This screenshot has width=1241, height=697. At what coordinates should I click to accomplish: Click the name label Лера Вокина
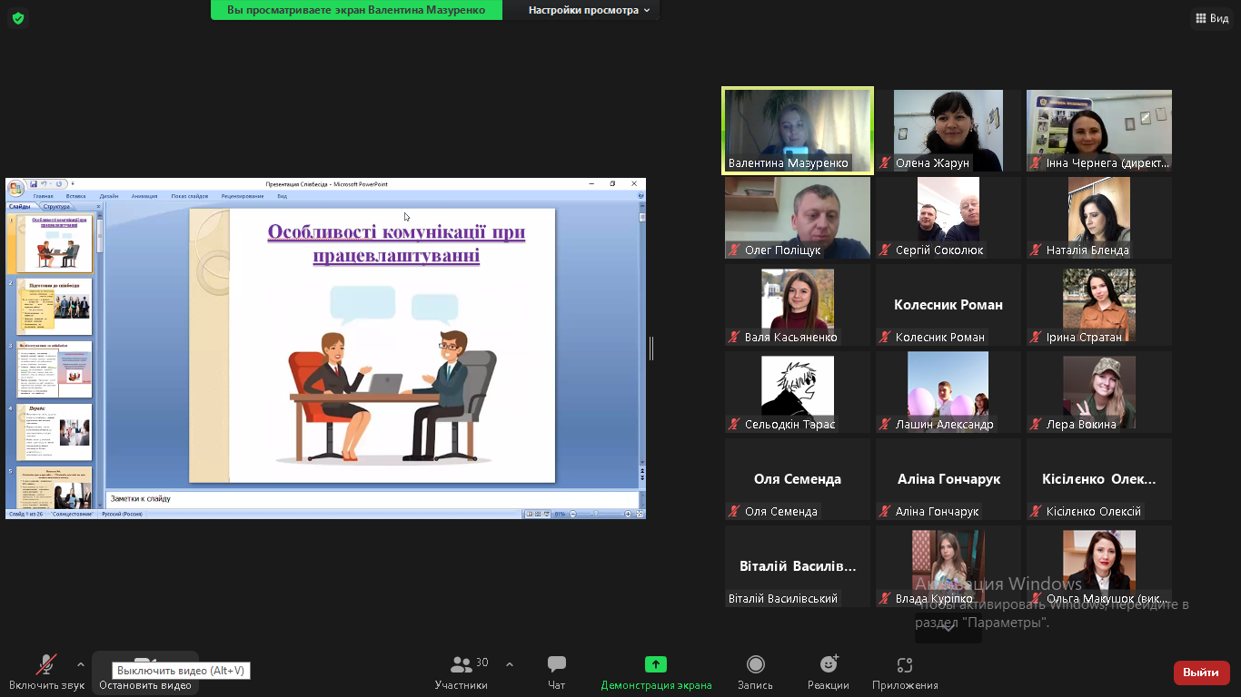1081,424
